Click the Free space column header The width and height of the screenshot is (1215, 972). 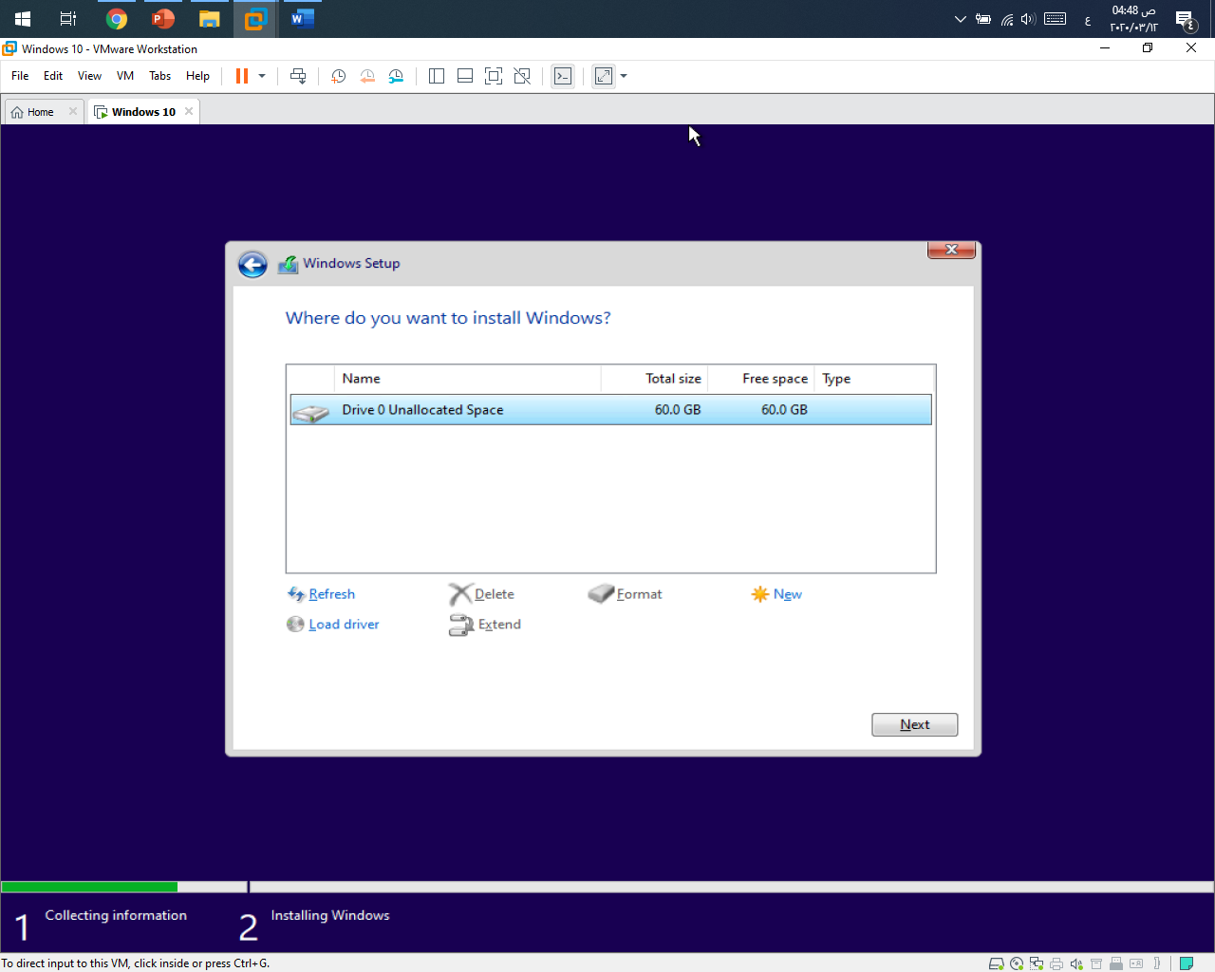(761, 379)
